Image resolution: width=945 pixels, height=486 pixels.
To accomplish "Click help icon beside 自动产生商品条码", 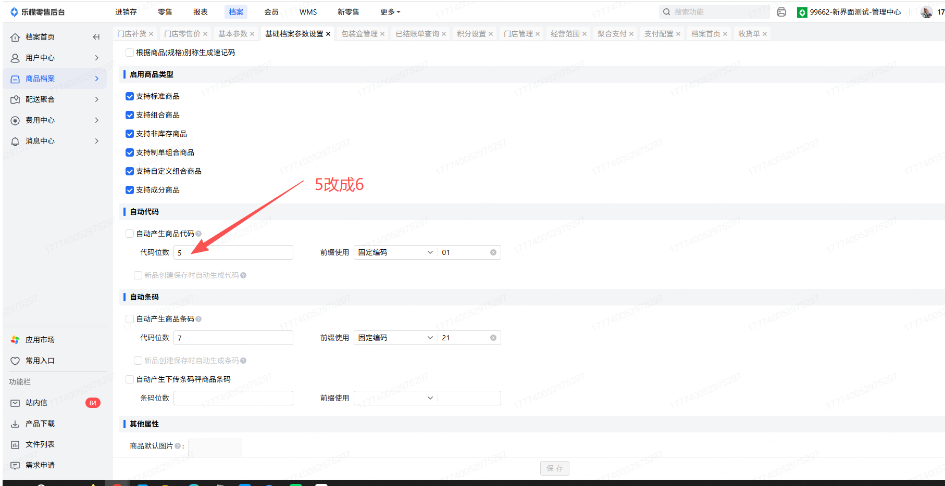I will coord(198,319).
